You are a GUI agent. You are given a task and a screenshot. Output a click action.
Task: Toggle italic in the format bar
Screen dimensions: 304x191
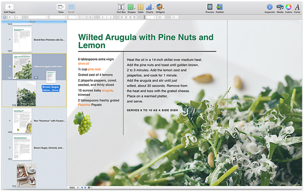click(106, 17)
